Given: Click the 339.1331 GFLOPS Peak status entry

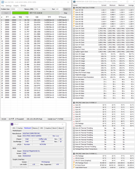Looking at the screenshot, I should 35,119.
